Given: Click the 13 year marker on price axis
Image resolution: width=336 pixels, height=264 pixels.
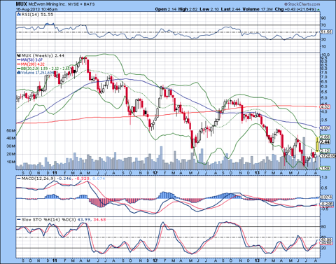Looking at the screenshot, I should [x=257, y=173].
